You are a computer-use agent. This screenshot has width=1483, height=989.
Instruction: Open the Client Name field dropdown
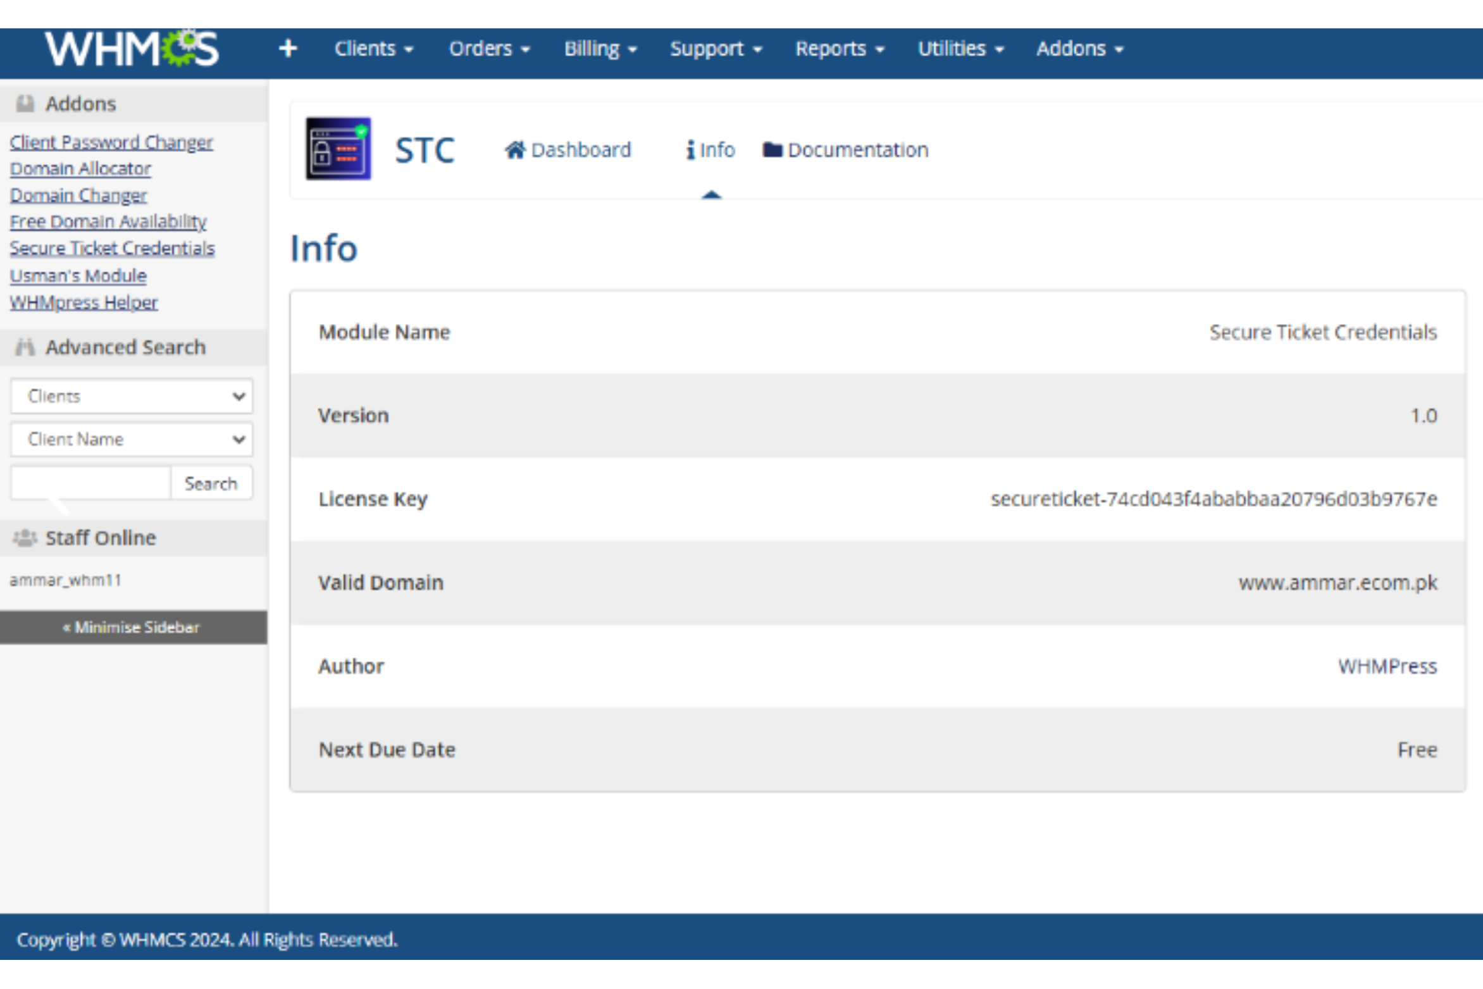tap(132, 439)
